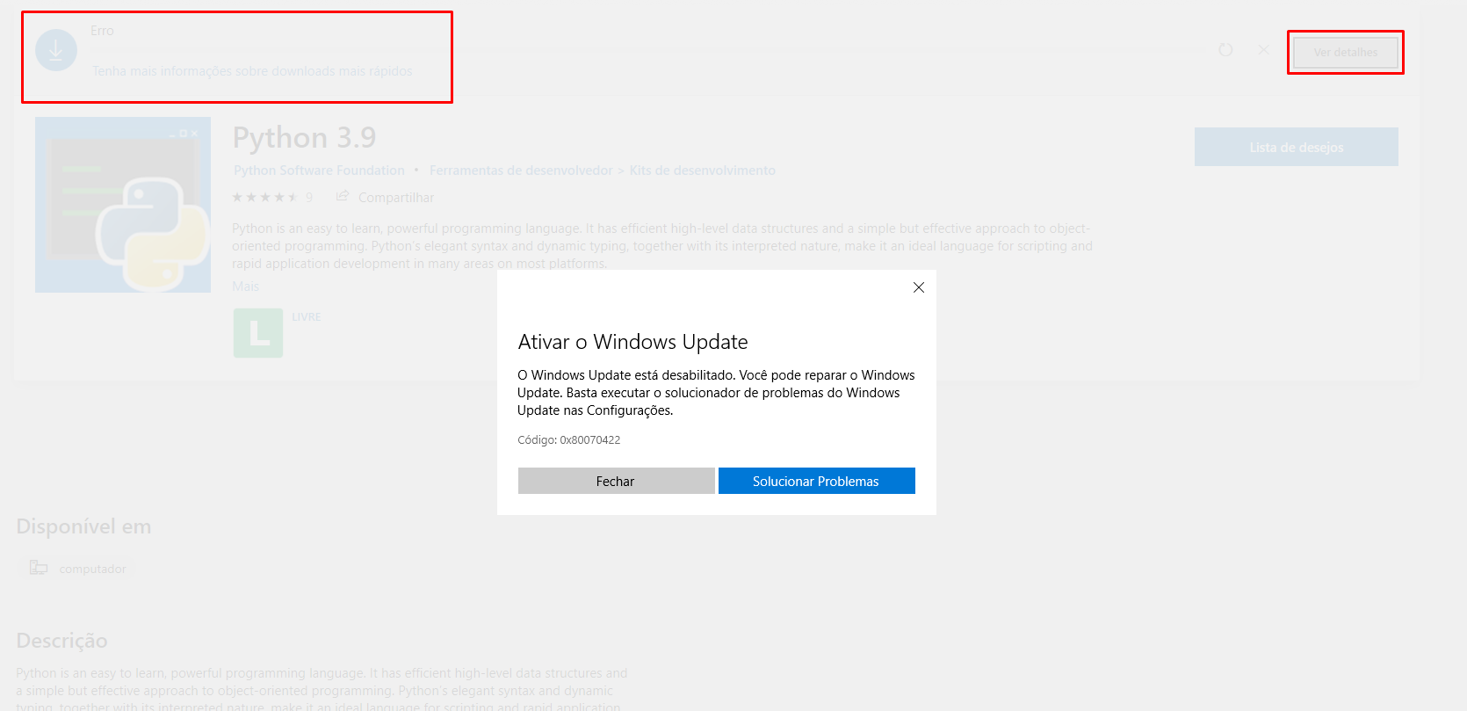Image resolution: width=1467 pixels, height=711 pixels.
Task: Click the Erro status text
Action: tap(102, 31)
